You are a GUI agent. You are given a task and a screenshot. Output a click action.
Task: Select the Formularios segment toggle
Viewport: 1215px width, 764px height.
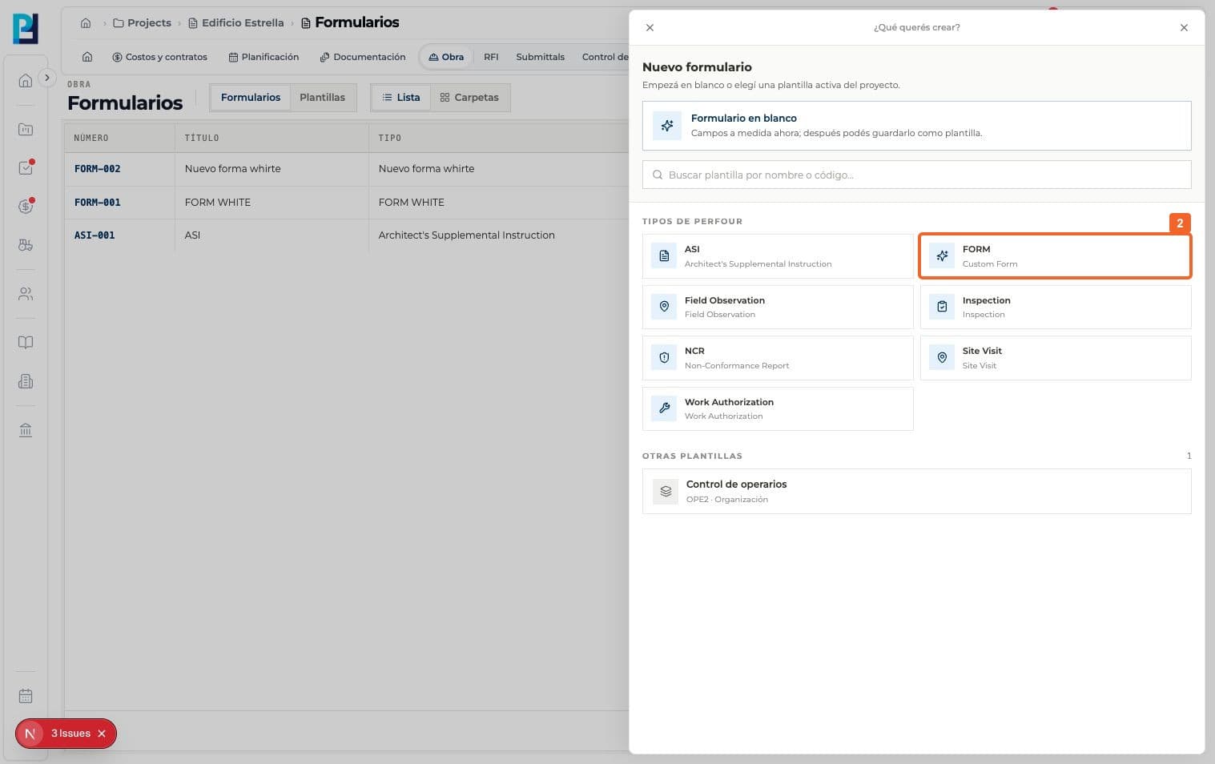click(251, 98)
